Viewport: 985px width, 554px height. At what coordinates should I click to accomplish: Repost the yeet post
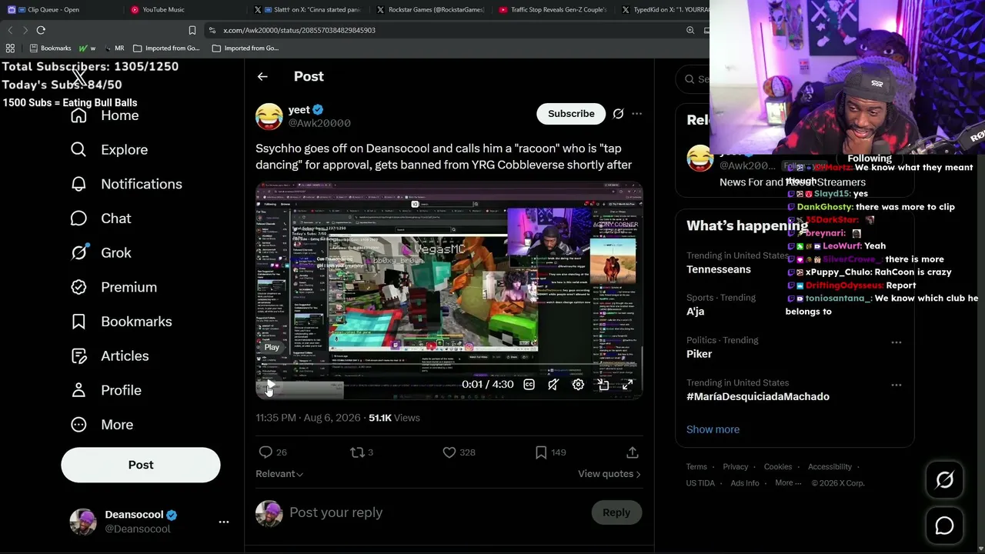coord(357,452)
